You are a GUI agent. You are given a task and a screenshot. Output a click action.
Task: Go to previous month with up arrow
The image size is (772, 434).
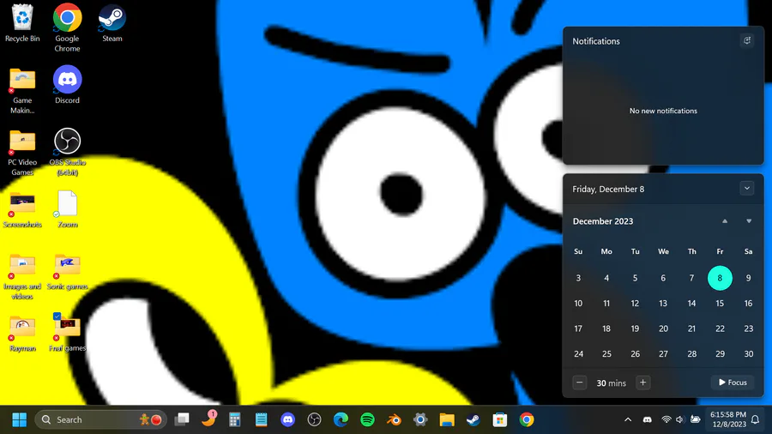coord(725,221)
